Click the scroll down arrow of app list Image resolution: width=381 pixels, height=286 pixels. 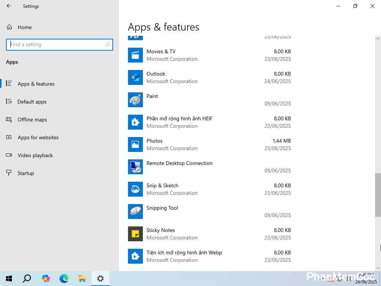click(378, 268)
